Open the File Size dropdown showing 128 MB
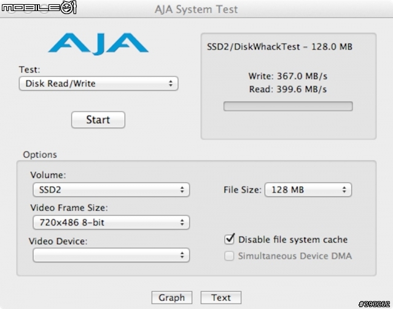 pyautogui.click(x=308, y=189)
